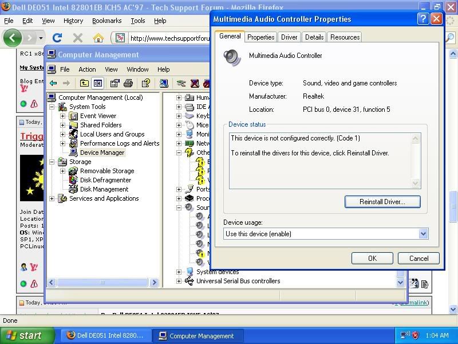
Task: Select Event Viewer tree item
Action: (x=98, y=116)
